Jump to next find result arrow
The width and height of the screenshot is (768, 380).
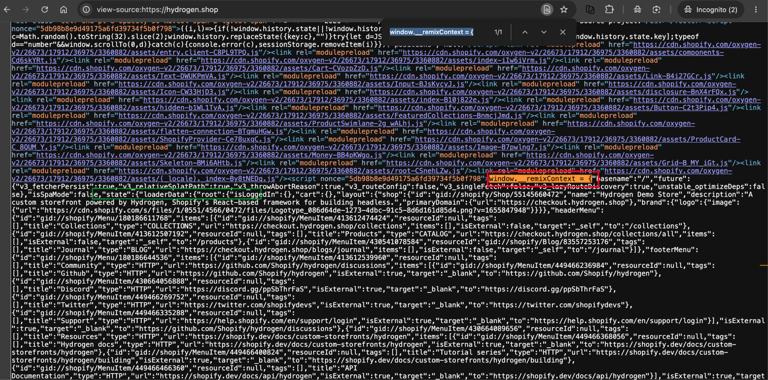coord(544,32)
